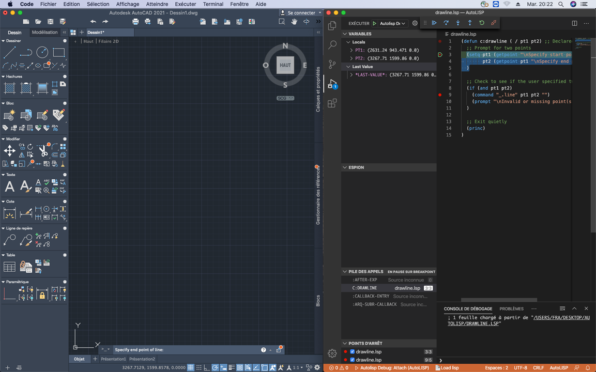Select the Pan hand tool
The image size is (596, 372).
coord(294,22)
